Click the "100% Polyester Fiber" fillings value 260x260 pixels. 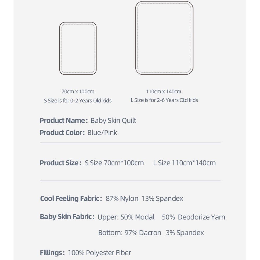pyautogui.click(x=100, y=252)
